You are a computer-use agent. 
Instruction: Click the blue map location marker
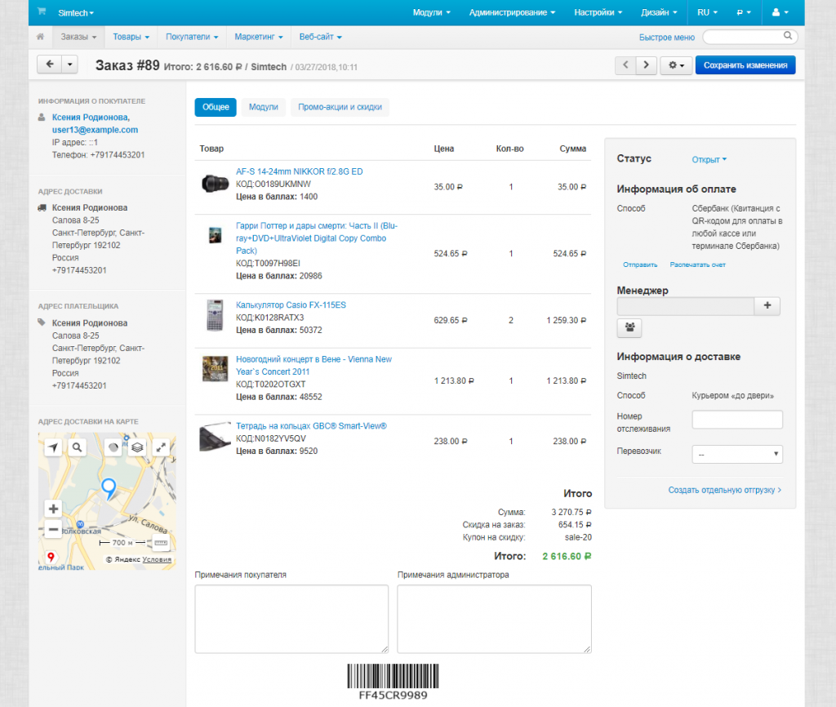pos(109,488)
